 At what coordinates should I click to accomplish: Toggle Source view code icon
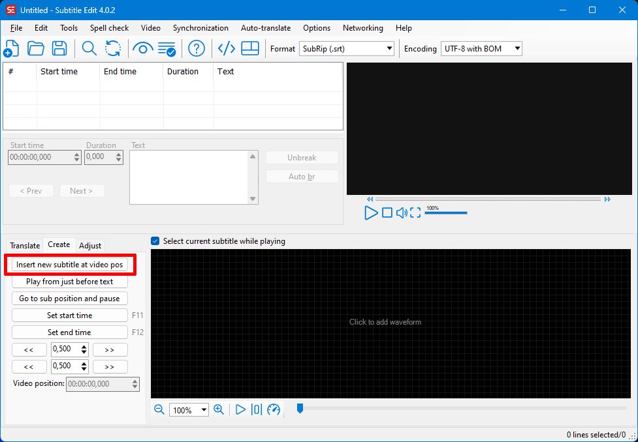coord(226,48)
